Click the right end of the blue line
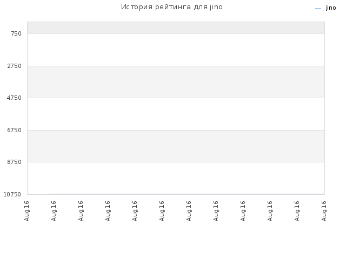346x259 pixels. [324, 194]
